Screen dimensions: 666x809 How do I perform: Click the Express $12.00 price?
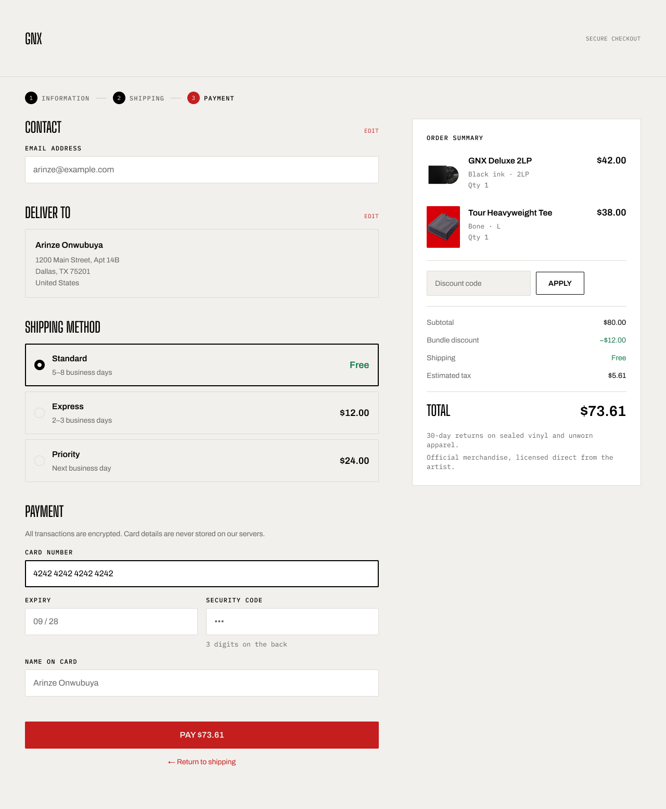point(354,413)
